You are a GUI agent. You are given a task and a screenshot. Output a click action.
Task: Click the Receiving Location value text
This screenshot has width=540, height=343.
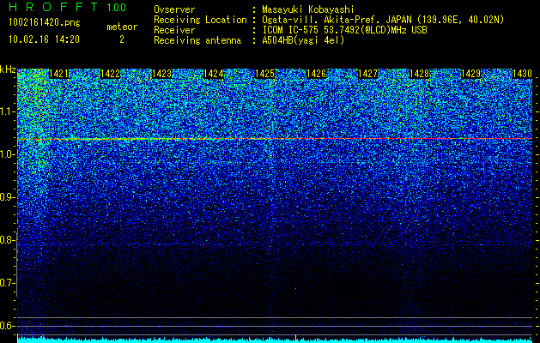[383, 20]
